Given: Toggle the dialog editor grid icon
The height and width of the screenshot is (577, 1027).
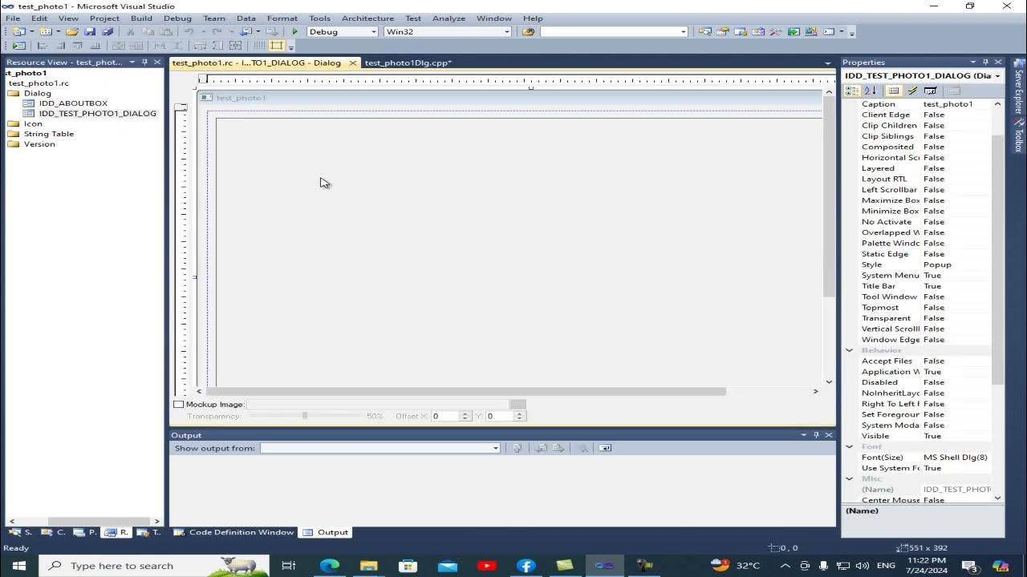Looking at the screenshot, I should (x=259, y=46).
